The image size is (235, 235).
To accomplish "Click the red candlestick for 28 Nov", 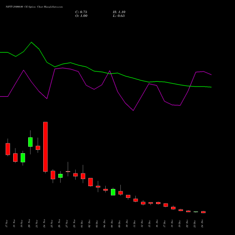I will click(x=76, y=175).
